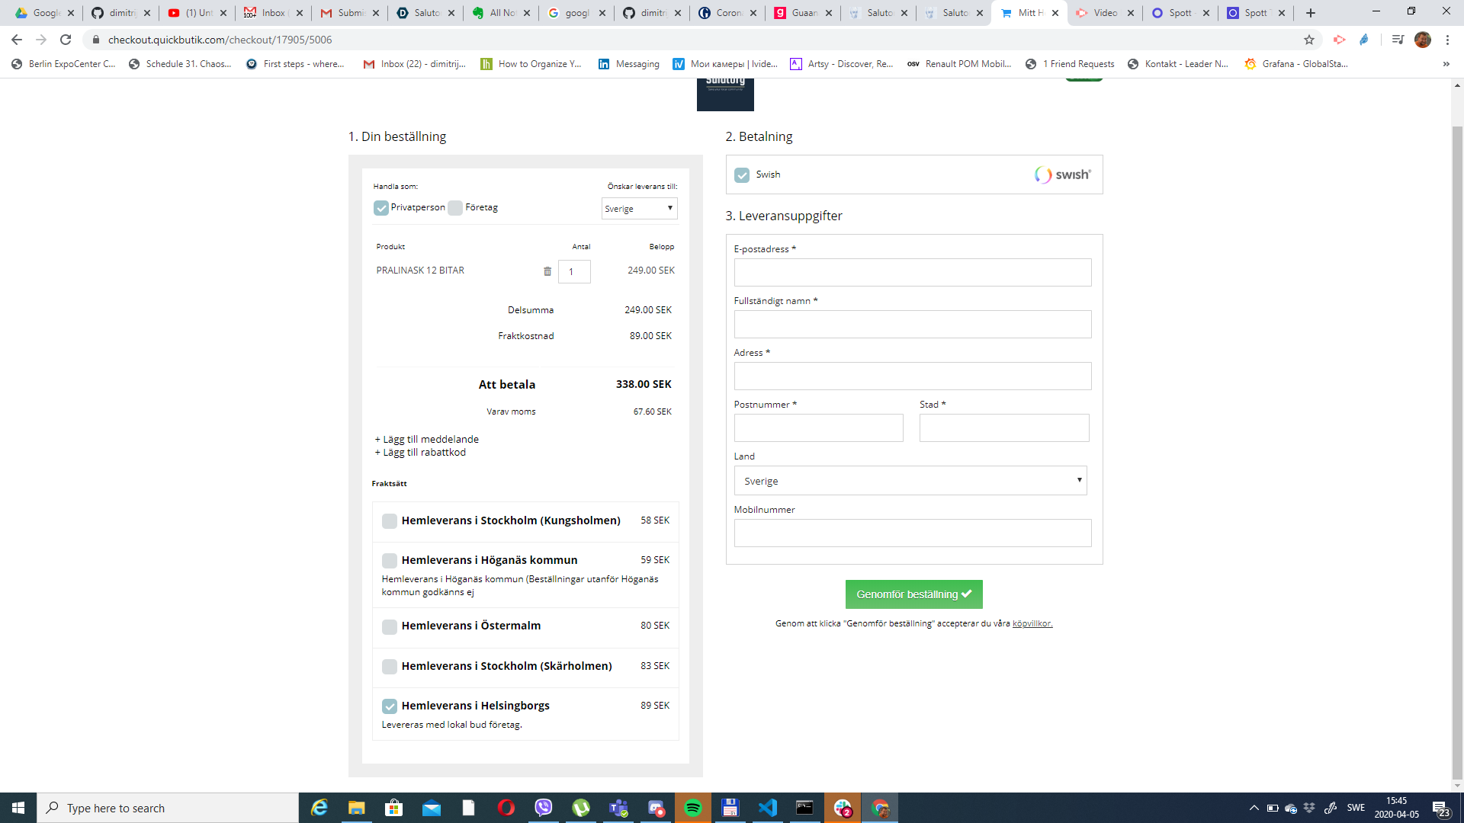The height and width of the screenshot is (823, 1464).
Task: Switch to the Video tab
Action: (1105, 13)
